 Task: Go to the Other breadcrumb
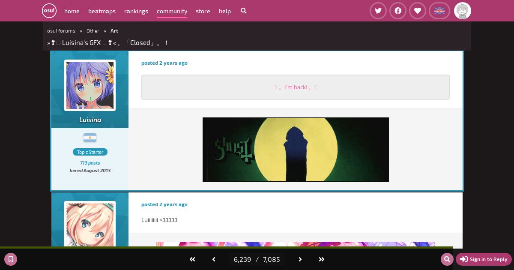[x=93, y=31]
